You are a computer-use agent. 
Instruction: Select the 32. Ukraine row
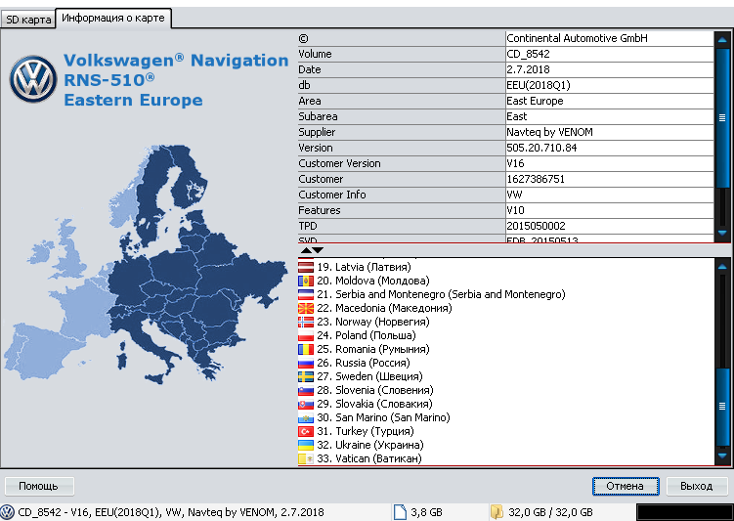click(505, 445)
